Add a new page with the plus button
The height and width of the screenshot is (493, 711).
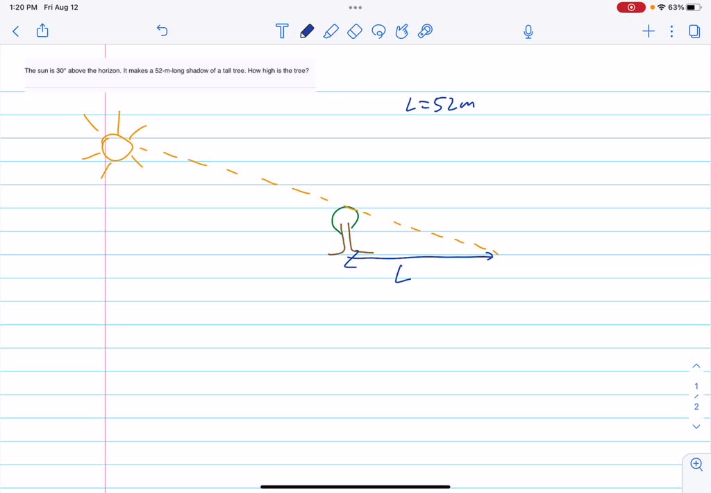[648, 31]
